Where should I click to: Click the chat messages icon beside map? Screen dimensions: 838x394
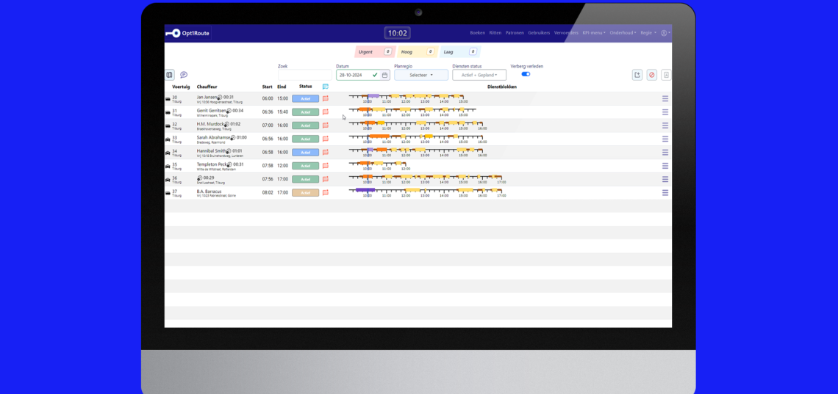pyautogui.click(x=184, y=75)
